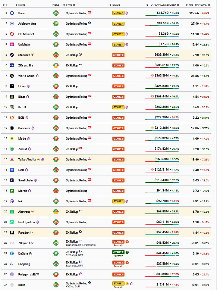Open Arbitrum One risk pie chart
This screenshot has width=217, height=290.
(56, 24)
